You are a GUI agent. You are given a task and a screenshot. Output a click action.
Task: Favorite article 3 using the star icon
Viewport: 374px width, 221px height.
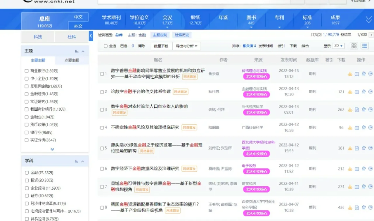[x=364, y=109]
